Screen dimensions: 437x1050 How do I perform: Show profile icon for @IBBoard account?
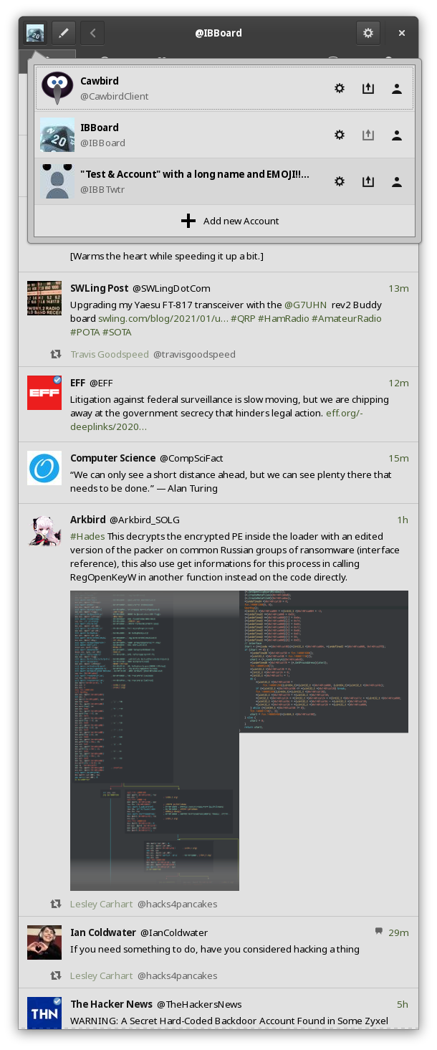[x=397, y=135]
